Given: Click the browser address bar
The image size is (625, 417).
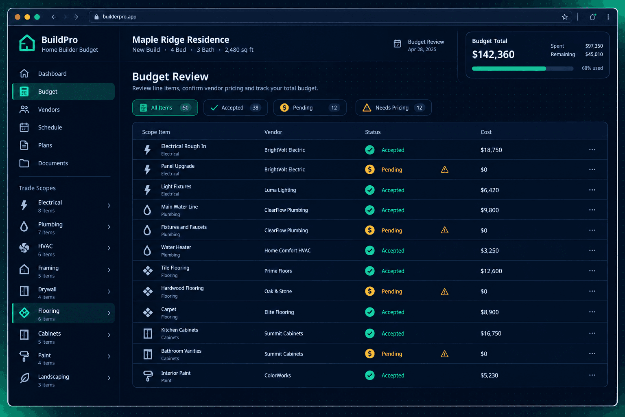Looking at the screenshot, I should pos(330,17).
